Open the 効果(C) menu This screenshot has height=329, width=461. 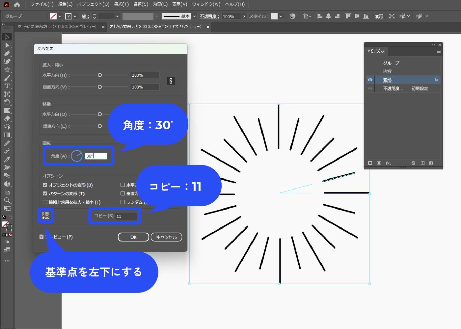[160, 4]
